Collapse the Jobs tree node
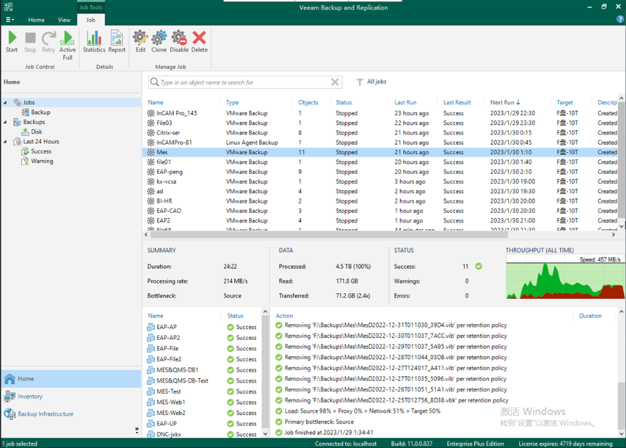The height and width of the screenshot is (448, 626). point(6,103)
